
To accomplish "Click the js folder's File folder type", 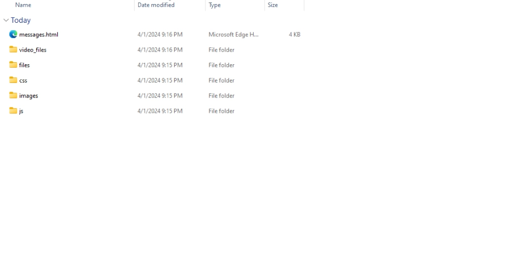I will click(221, 111).
